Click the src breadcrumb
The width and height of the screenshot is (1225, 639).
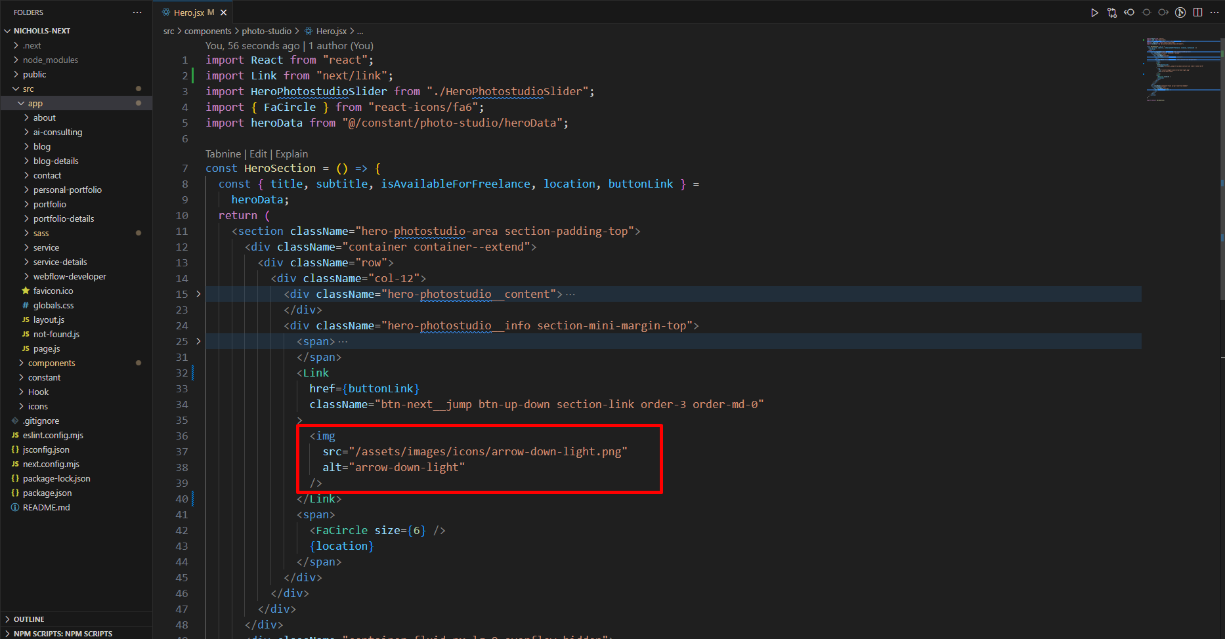coord(169,31)
